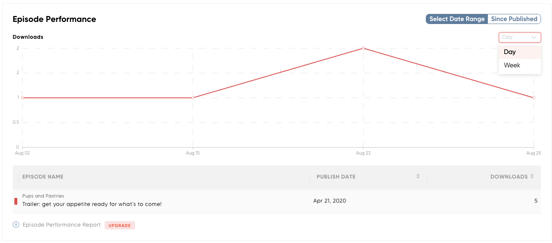The width and height of the screenshot is (552, 243).
Task: Click the red UPGRADE badge
Action: 120,225
